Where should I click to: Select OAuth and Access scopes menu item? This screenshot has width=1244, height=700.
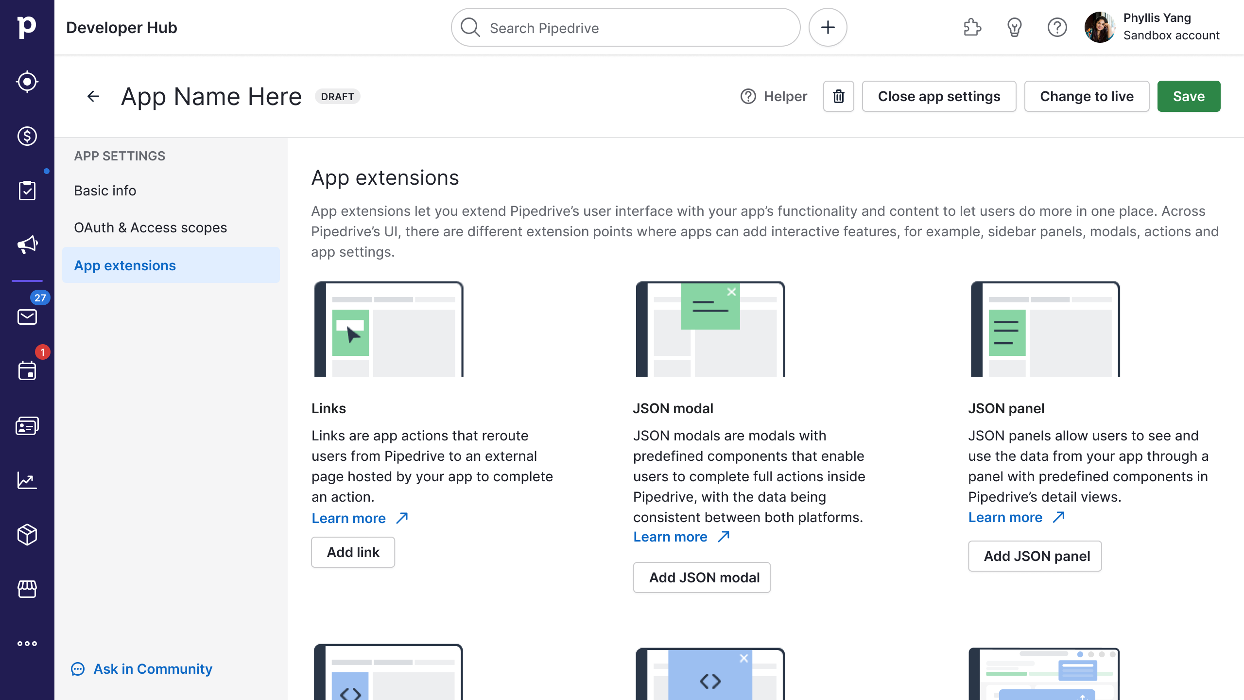[x=150, y=227]
